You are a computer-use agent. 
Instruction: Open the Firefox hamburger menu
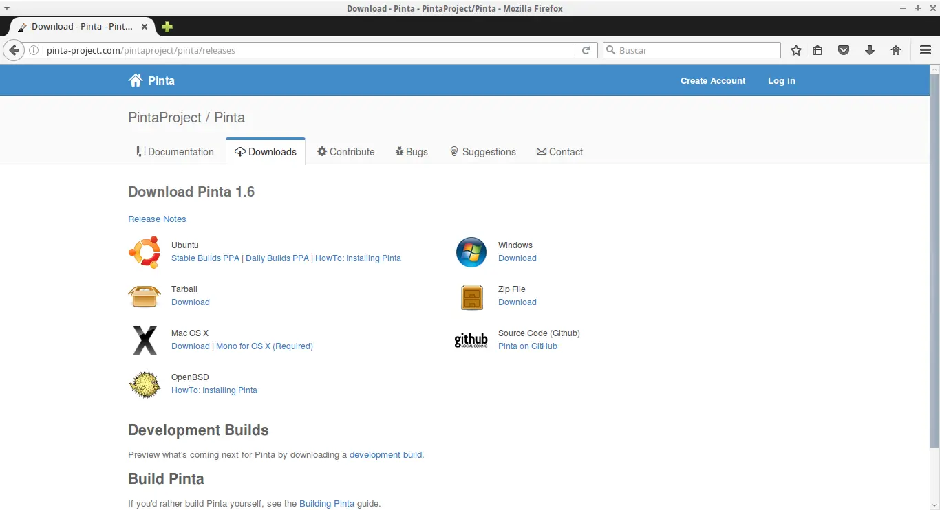point(926,50)
